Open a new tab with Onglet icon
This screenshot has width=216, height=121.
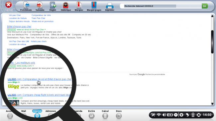(x=53, y=5)
